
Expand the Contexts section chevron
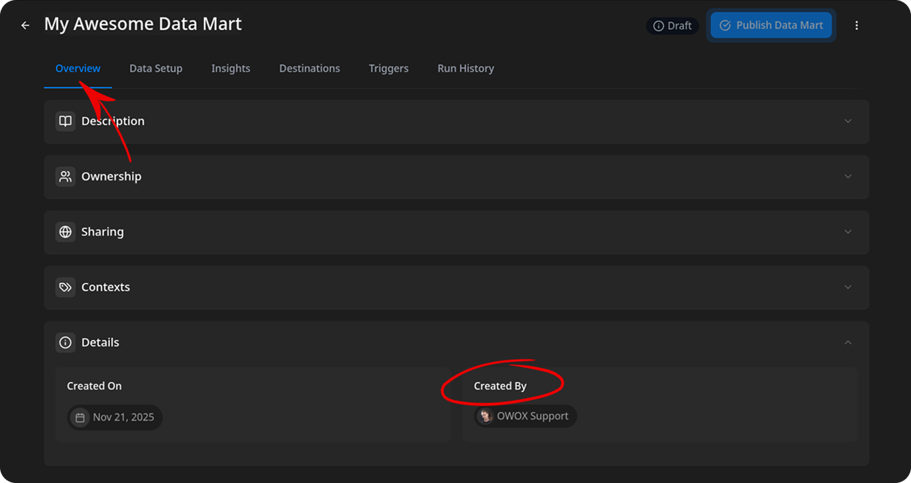(848, 287)
